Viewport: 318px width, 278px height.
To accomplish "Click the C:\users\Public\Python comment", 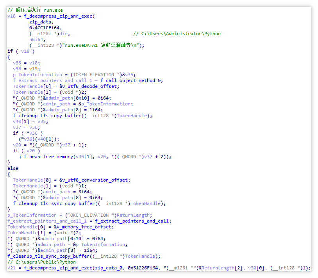I will click(x=41, y=262).
